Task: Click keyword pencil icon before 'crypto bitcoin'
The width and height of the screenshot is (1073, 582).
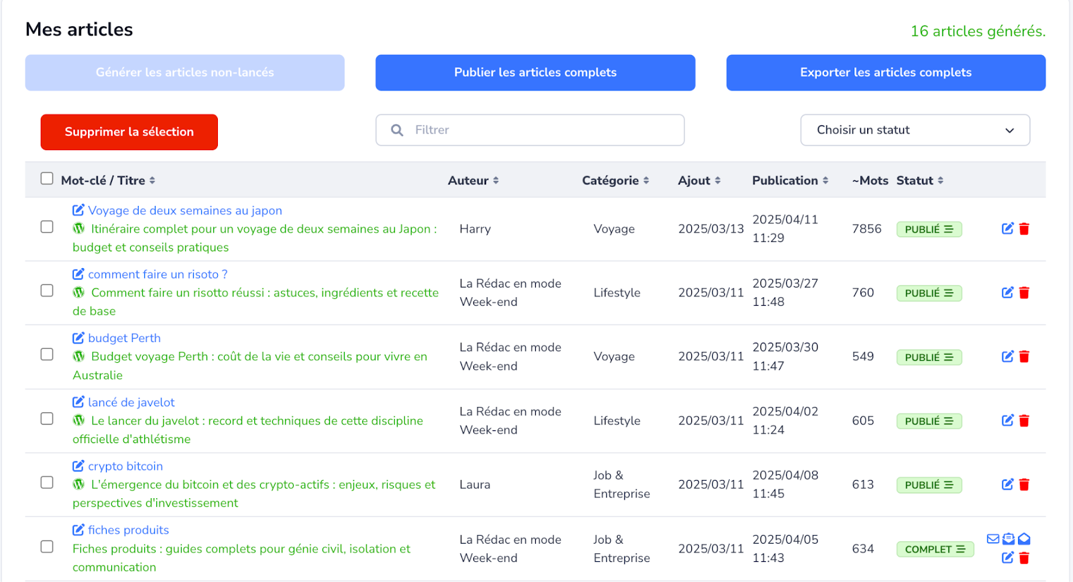Action: coord(78,465)
